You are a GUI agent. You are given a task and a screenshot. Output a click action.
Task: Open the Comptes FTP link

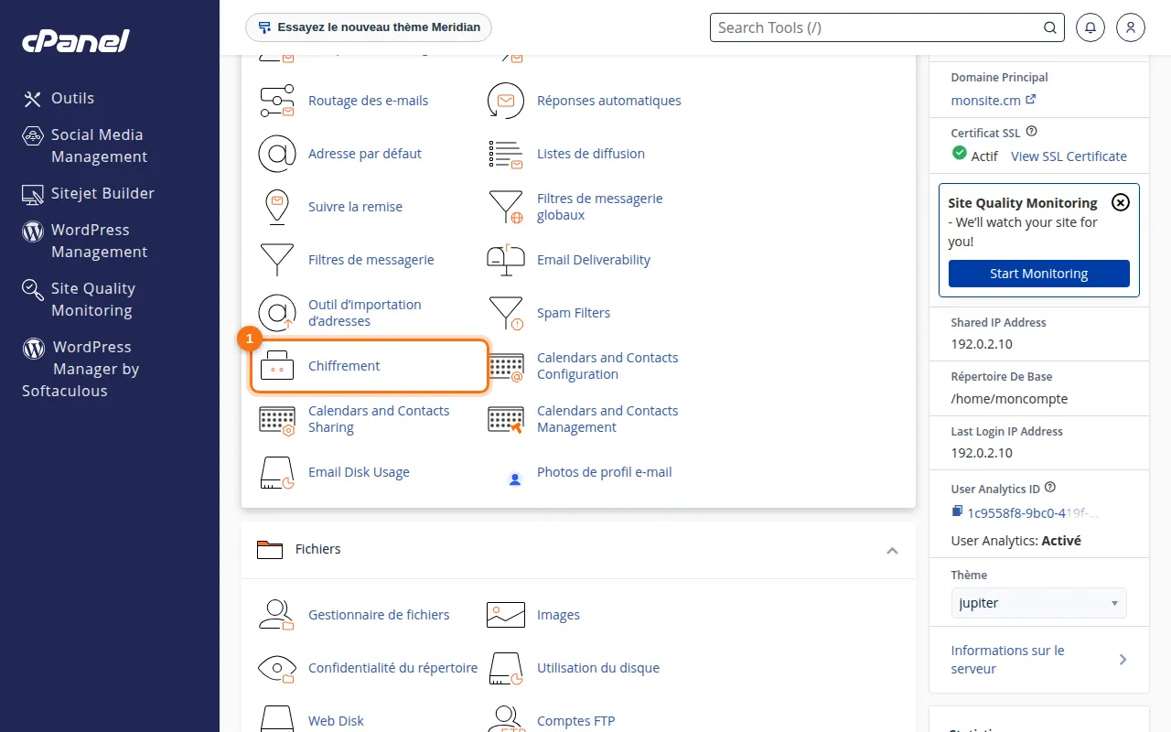[x=575, y=721]
